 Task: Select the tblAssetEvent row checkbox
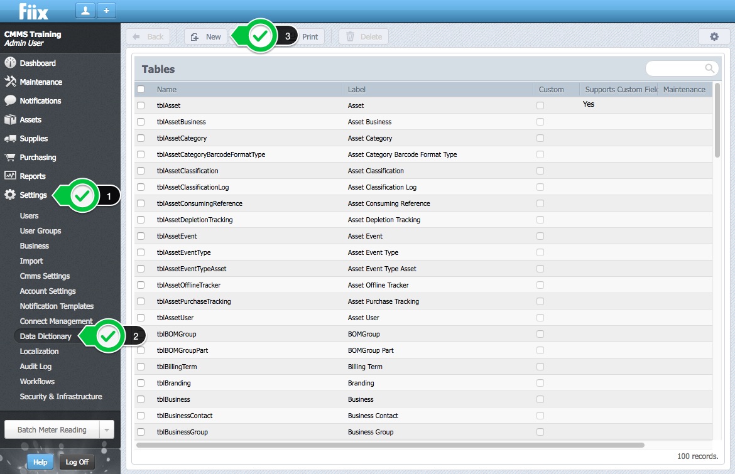(141, 236)
